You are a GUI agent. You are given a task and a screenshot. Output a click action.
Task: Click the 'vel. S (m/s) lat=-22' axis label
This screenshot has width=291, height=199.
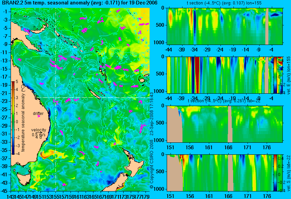click(288, 173)
